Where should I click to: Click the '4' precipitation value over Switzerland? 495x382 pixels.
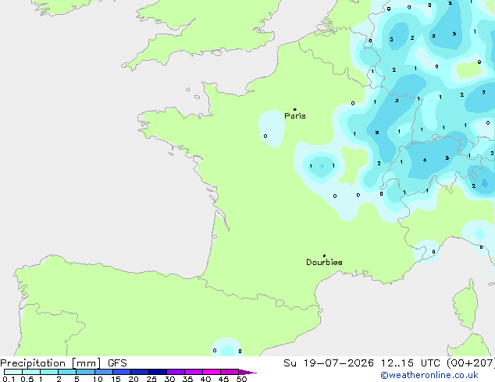[x=425, y=161]
